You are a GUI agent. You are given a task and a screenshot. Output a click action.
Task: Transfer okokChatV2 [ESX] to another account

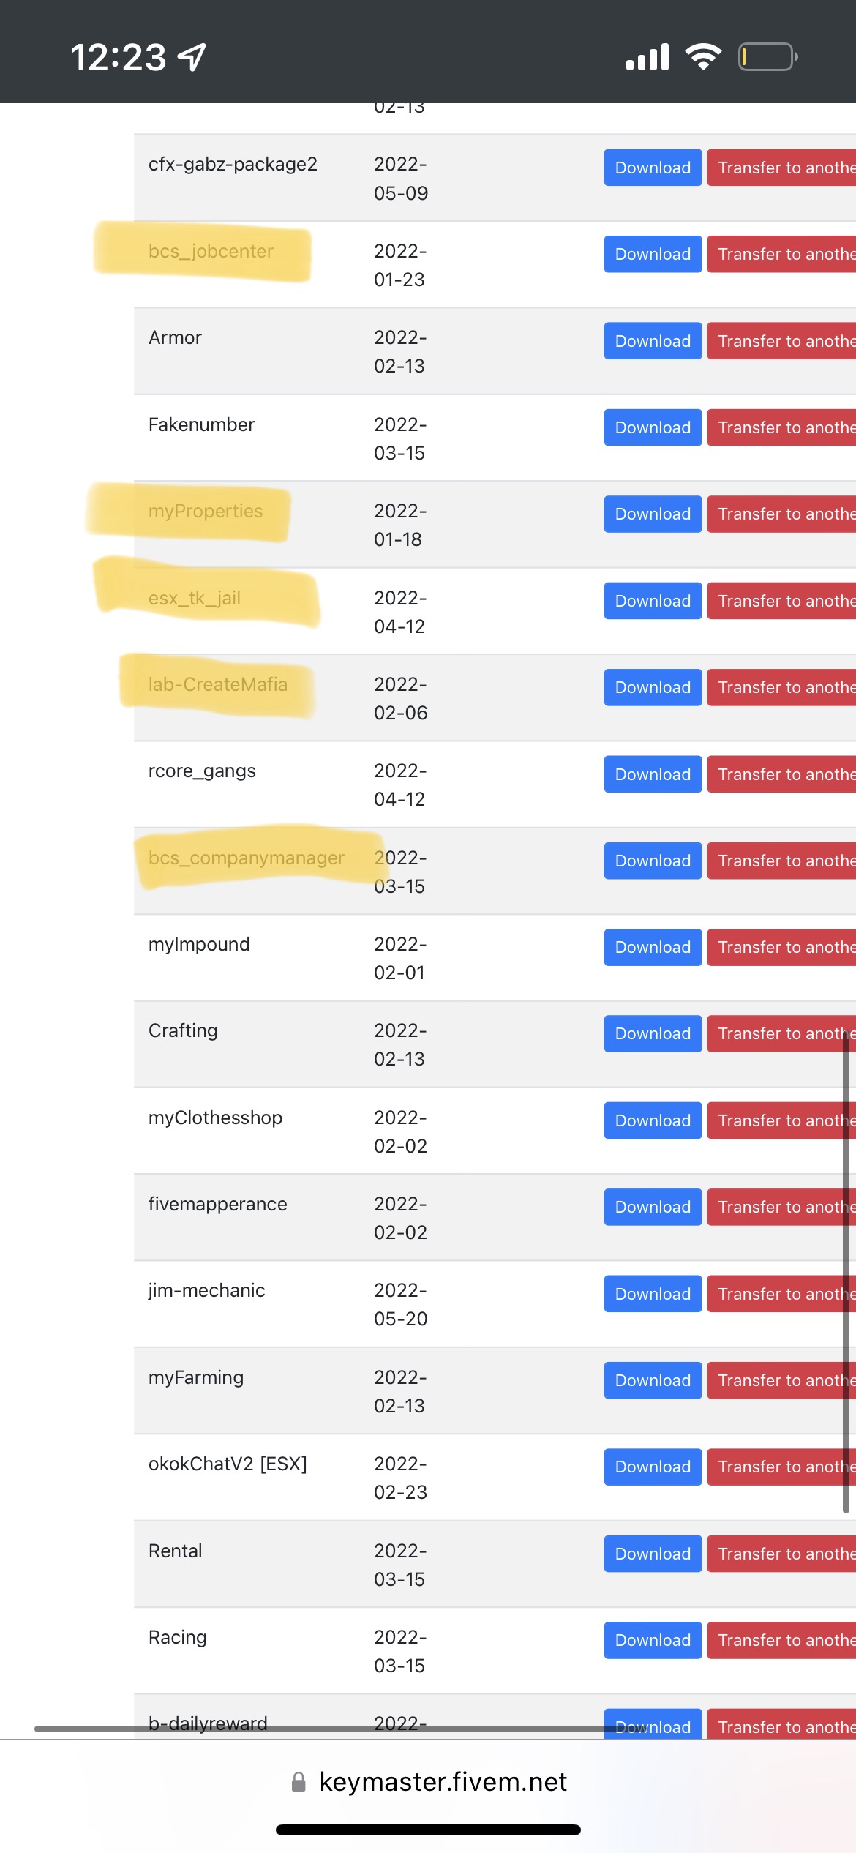pos(781,1467)
